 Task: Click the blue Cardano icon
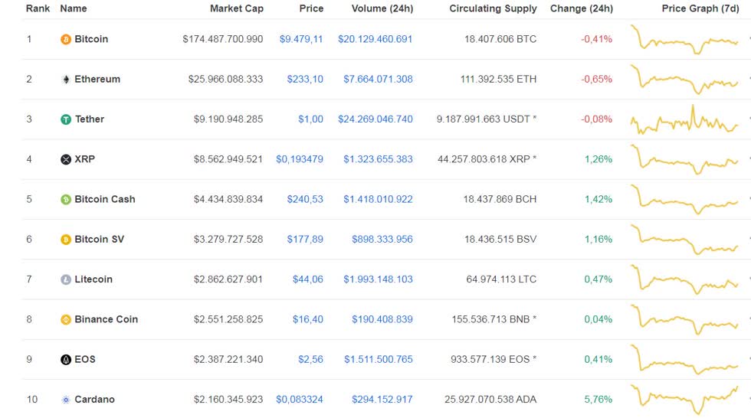point(66,400)
